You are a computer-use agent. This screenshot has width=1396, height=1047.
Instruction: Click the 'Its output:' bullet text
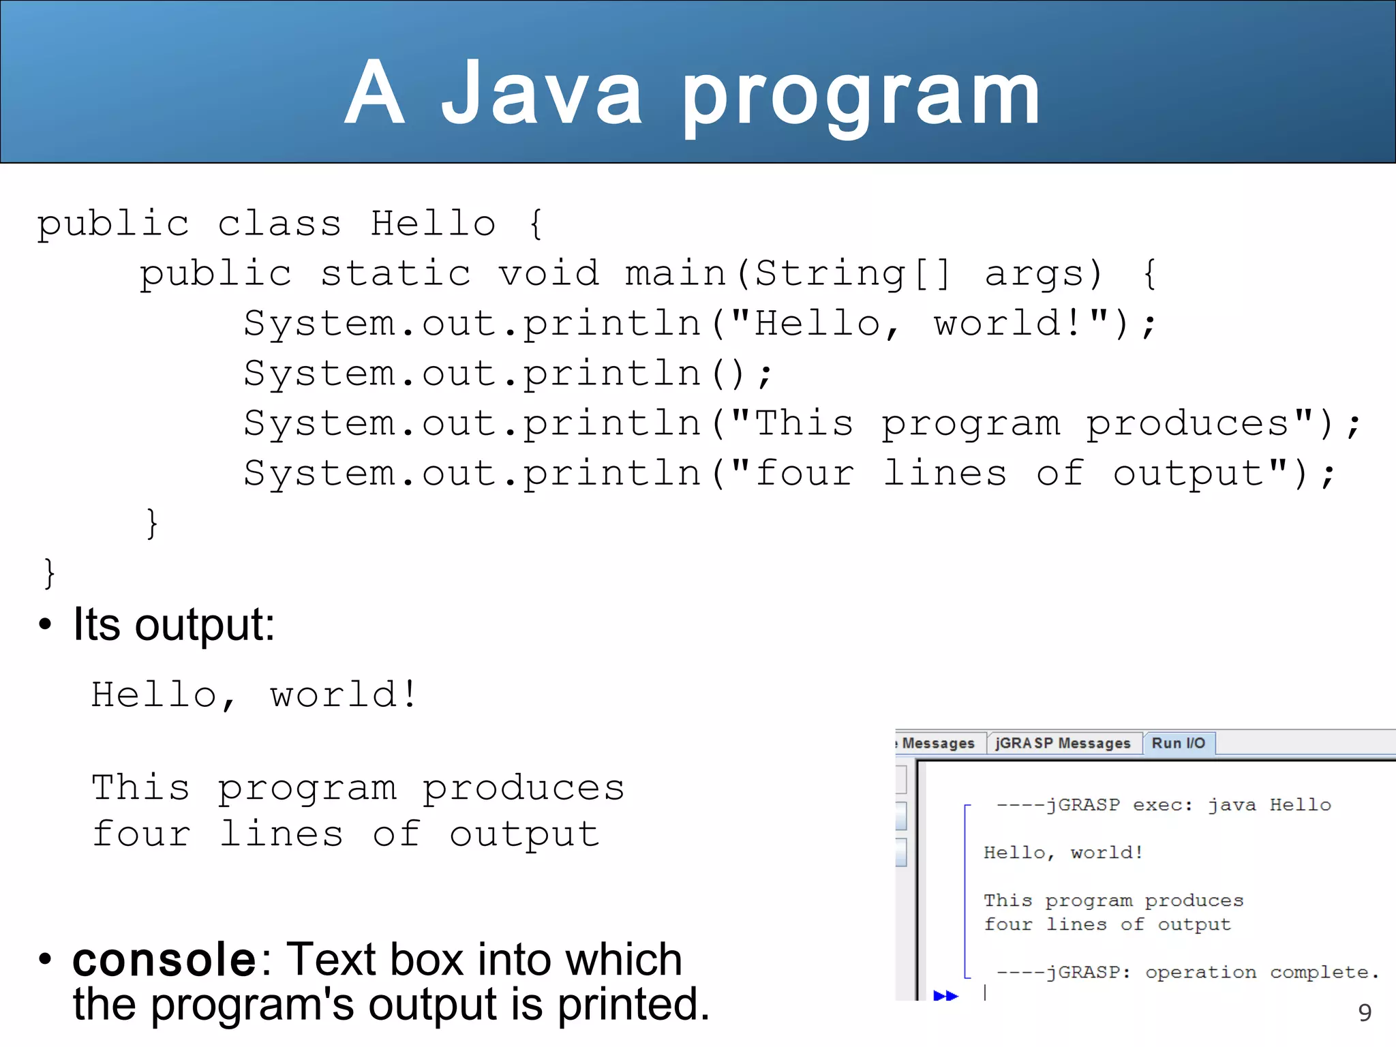(x=174, y=624)
